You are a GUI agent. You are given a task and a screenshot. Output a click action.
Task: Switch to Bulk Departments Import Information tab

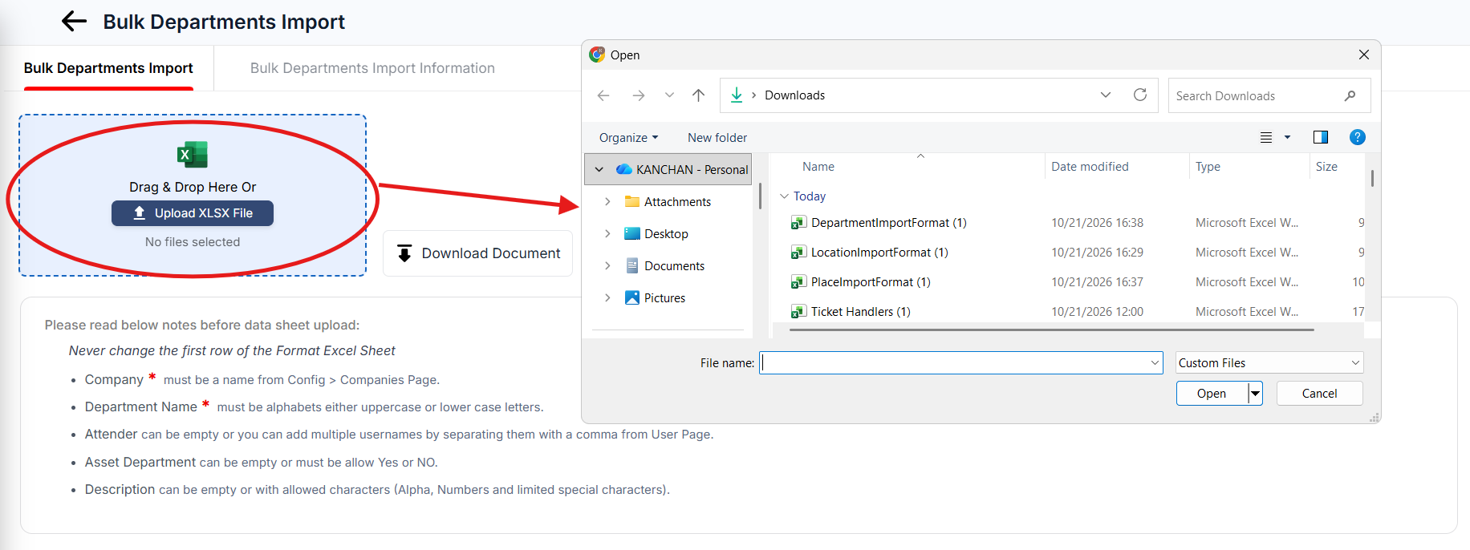tap(372, 68)
